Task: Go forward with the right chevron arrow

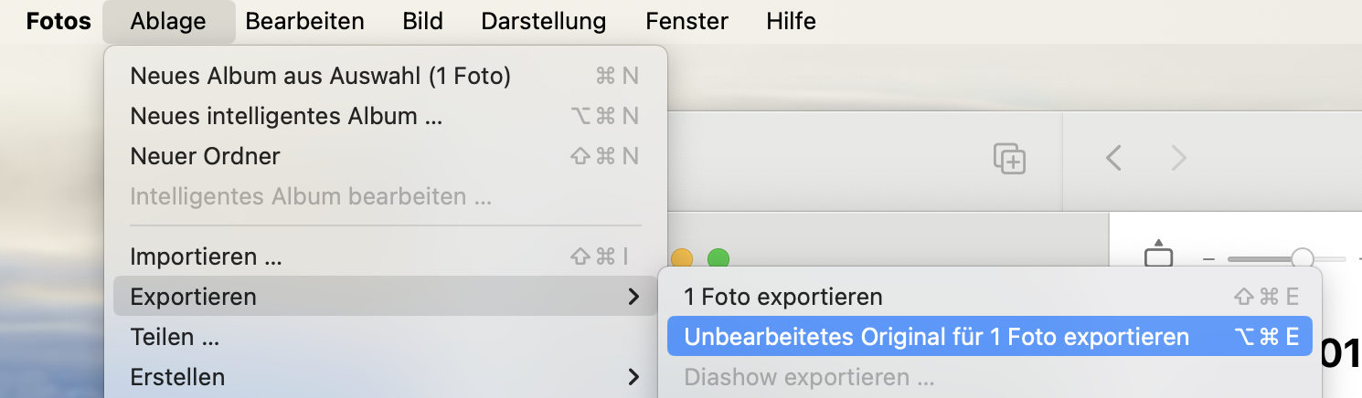Action: point(1179,159)
